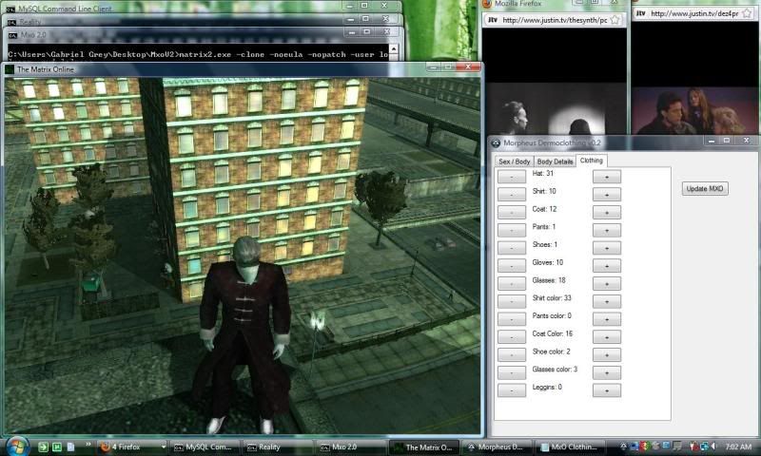Increase the Coat value
The image size is (761, 456).
click(607, 212)
